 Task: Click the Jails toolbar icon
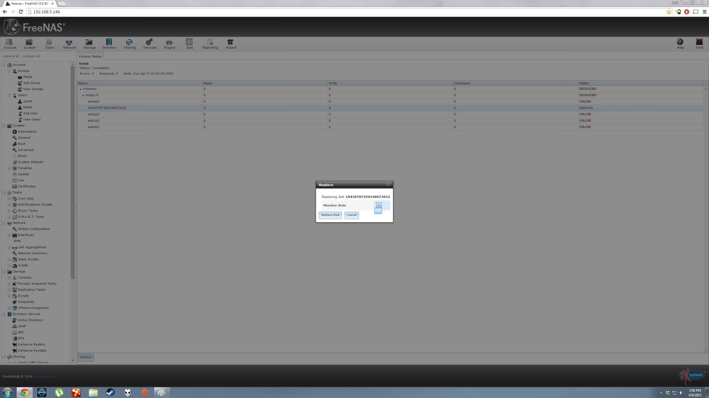[189, 43]
